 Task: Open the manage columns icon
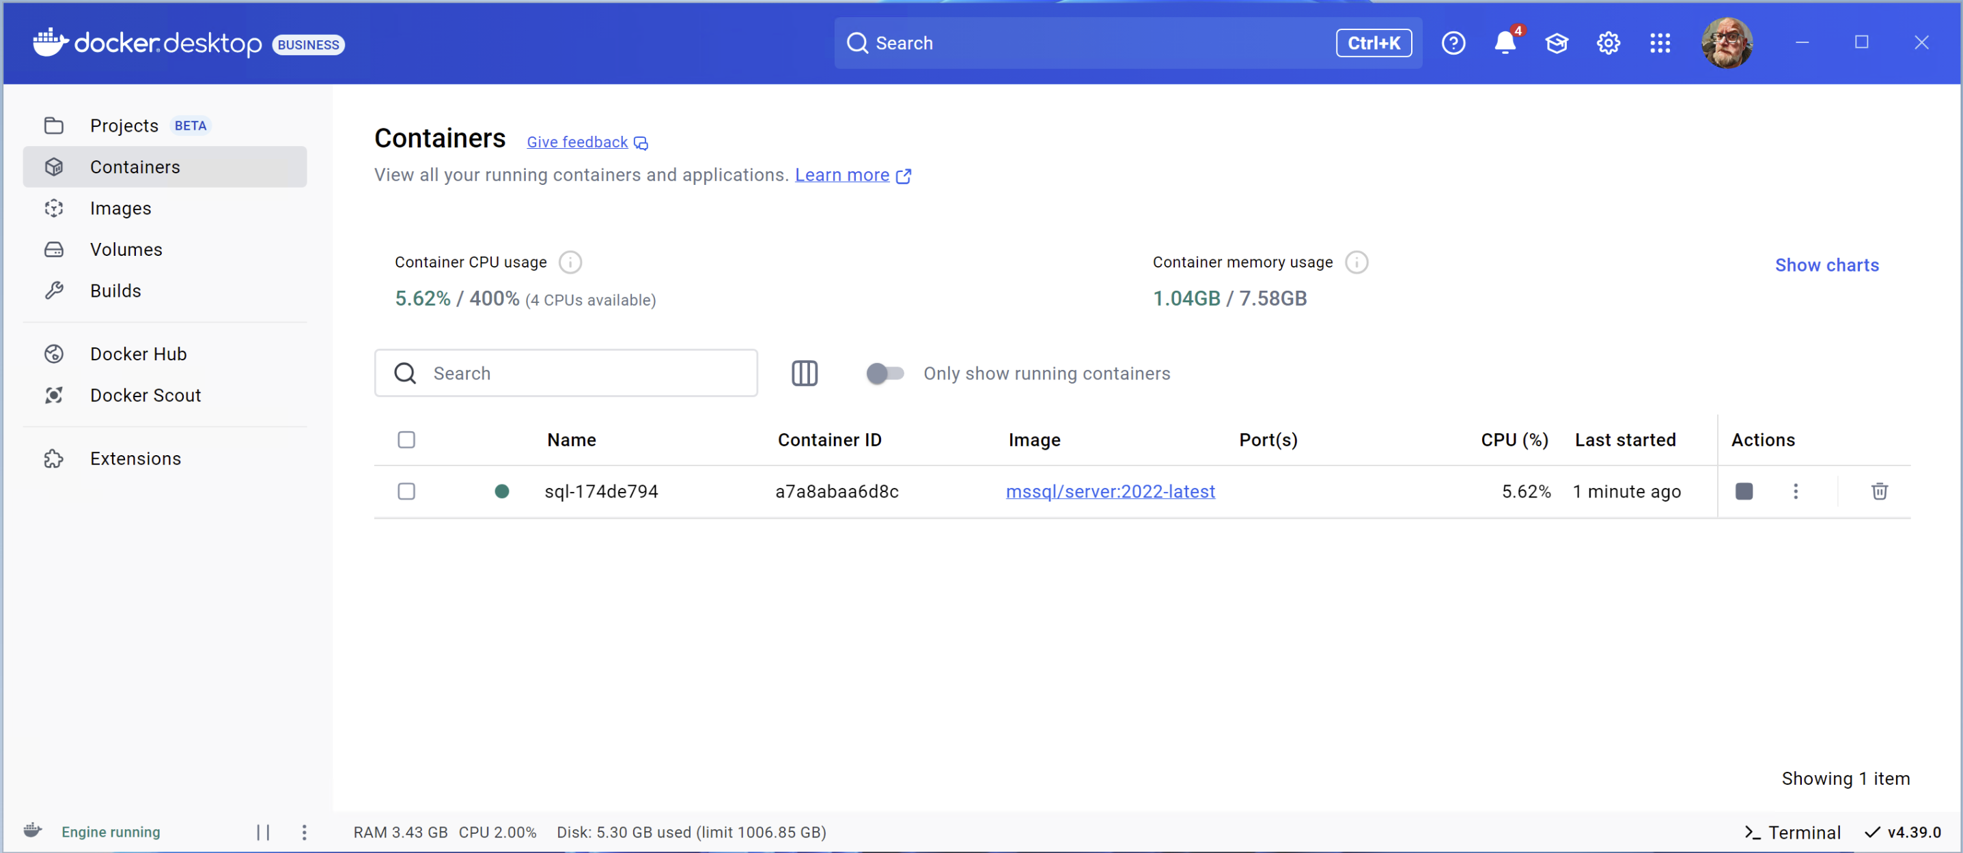pos(804,373)
